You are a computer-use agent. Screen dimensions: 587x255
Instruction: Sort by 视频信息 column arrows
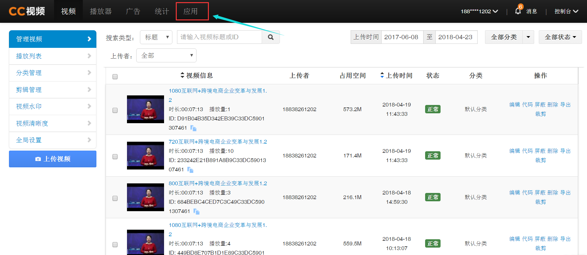pyautogui.click(x=182, y=75)
